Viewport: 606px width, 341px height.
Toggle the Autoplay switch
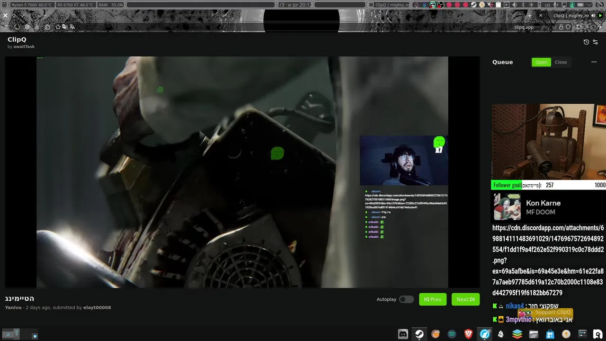(406, 299)
